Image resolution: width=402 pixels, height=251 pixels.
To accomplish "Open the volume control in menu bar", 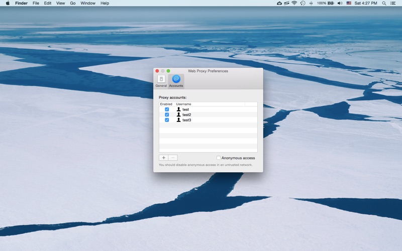I will (340, 3).
